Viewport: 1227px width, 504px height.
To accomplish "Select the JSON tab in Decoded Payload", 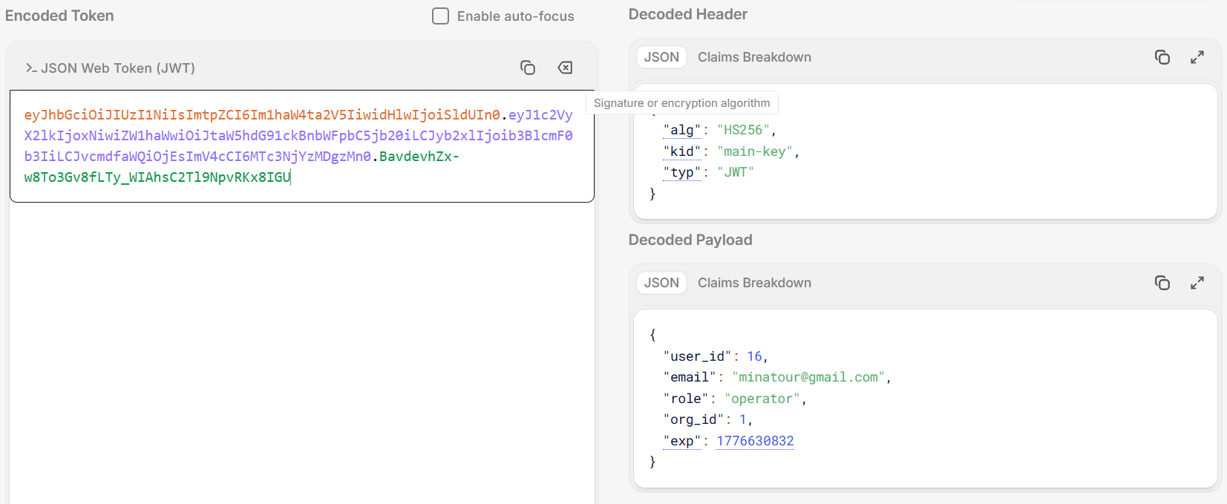I will (661, 283).
